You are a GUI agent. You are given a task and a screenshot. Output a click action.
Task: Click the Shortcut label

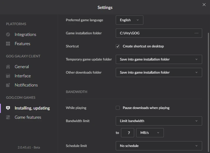pos(72,46)
